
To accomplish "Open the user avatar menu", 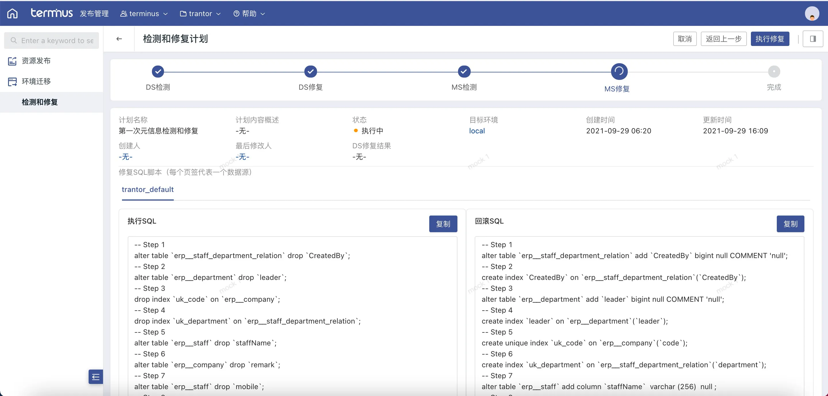I will 812,14.
